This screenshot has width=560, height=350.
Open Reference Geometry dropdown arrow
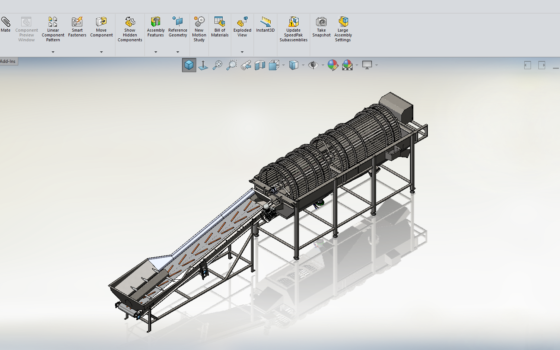[178, 52]
